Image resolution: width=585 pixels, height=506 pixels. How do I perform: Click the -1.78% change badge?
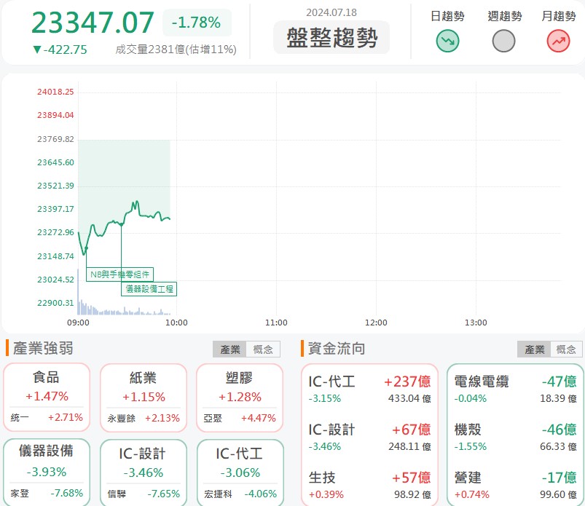coord(197,23)
